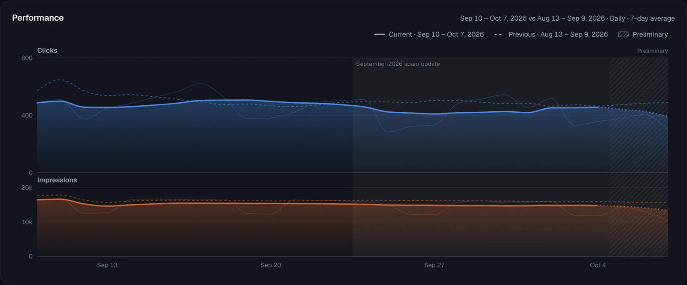687x285 pixels.
Task: Click the Sep 20 date axis label
Action: (271, 265)
